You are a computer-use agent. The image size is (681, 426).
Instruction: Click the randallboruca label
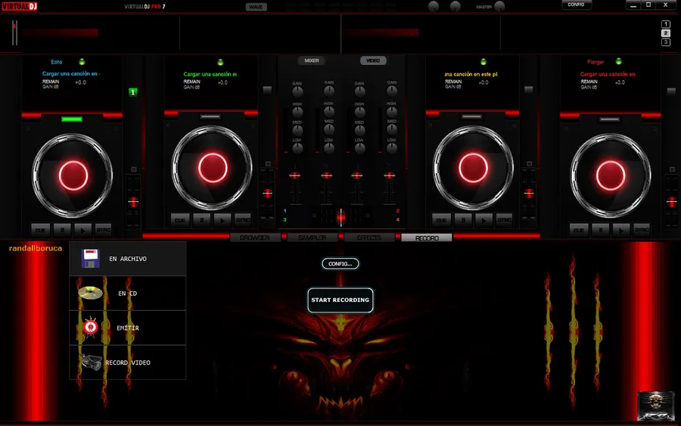(36, 248)
